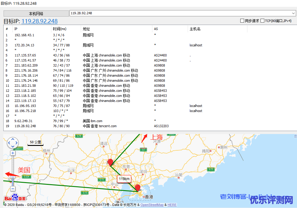
Task: Expand the target IP address dropdown arrow
Action: point(293,13)
